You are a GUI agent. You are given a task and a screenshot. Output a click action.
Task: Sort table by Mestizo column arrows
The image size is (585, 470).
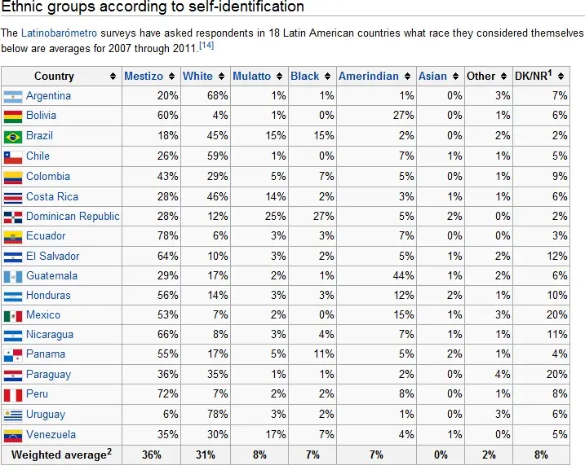point(171,77)
